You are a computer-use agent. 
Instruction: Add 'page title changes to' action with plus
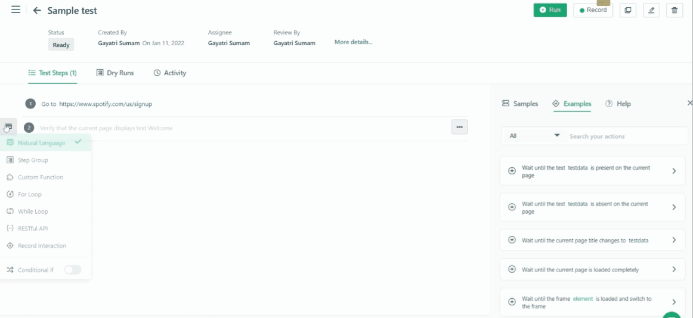pos(512,240)
